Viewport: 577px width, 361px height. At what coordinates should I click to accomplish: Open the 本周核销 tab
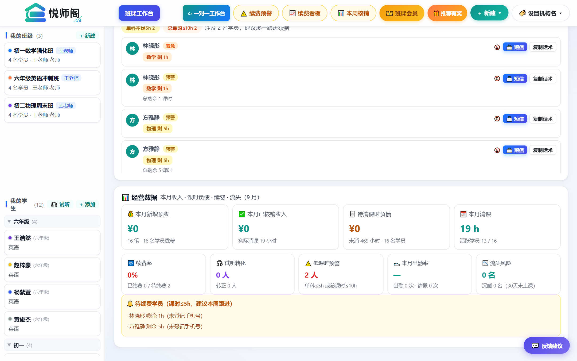[x=353, y=13]
